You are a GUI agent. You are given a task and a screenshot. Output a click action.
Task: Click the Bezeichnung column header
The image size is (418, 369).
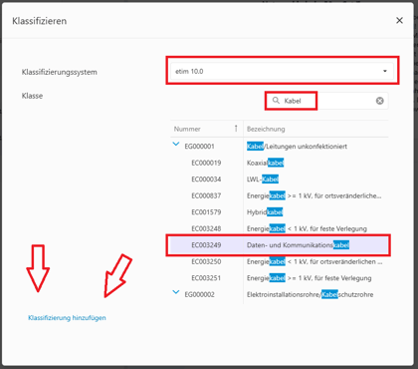pos(266,129)
